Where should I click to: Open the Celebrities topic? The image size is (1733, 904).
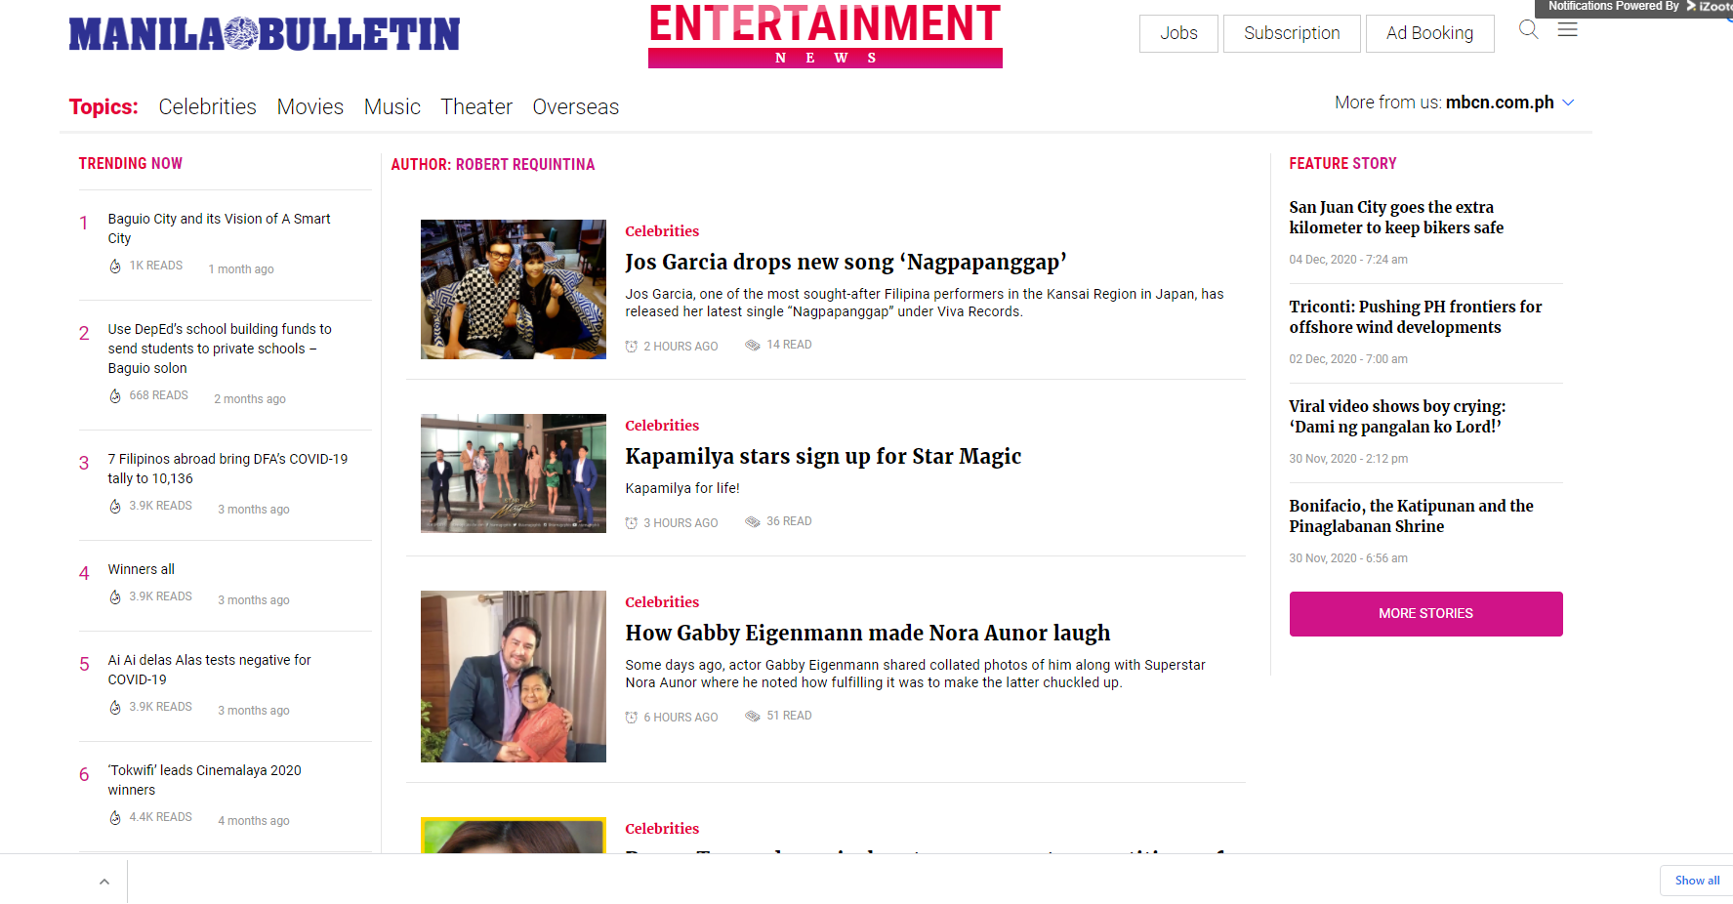tap(208, 106)
